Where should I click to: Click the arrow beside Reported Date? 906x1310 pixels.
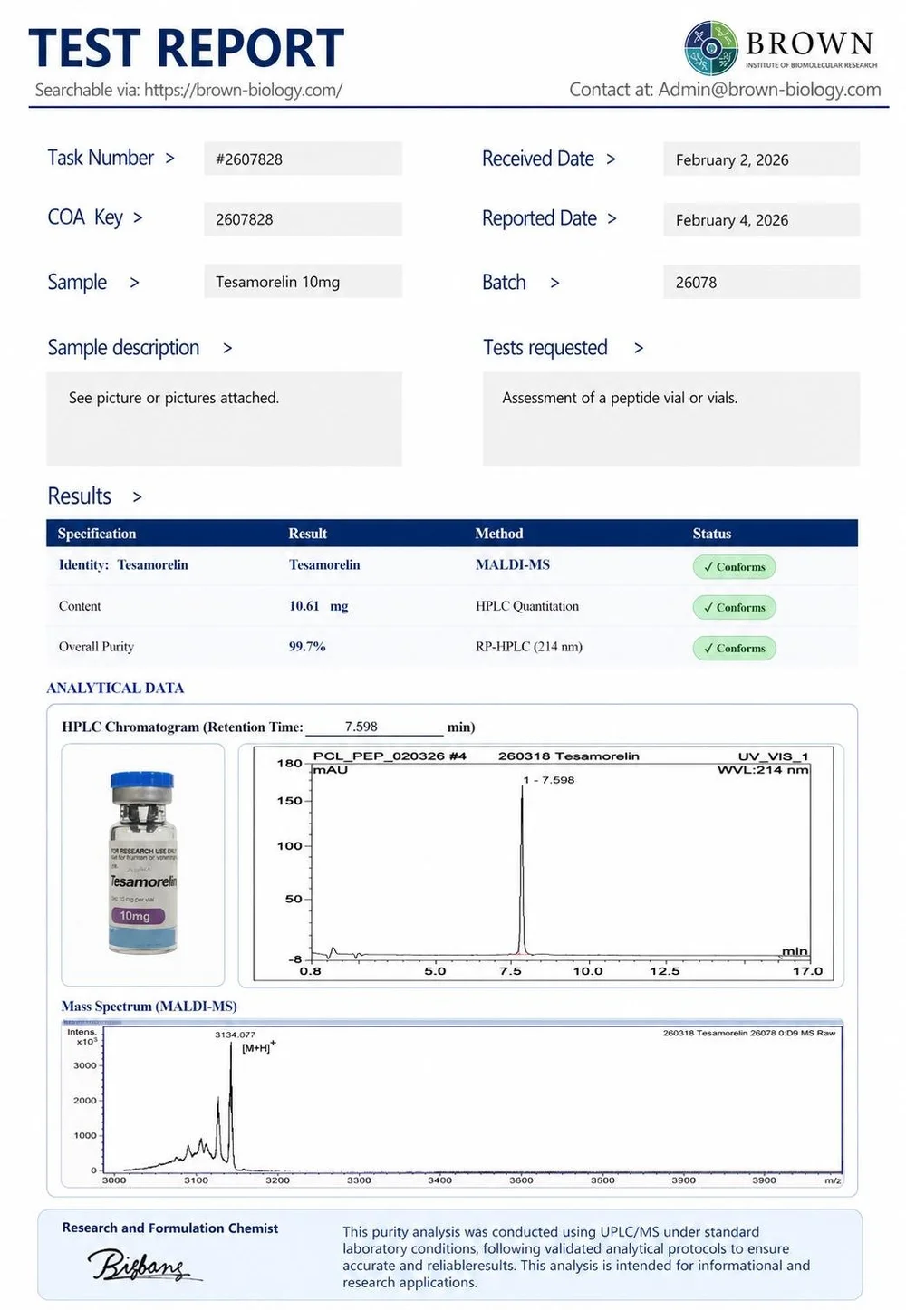point(612,218)
